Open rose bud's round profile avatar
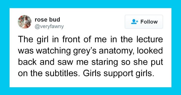The height and width of the screenshot is (95, 181). tap(25, 22)
